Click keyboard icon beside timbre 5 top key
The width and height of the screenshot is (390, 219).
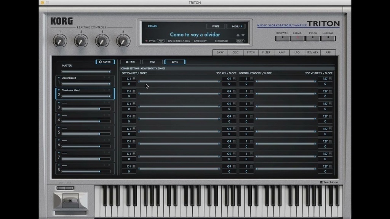tap(234, 129)
